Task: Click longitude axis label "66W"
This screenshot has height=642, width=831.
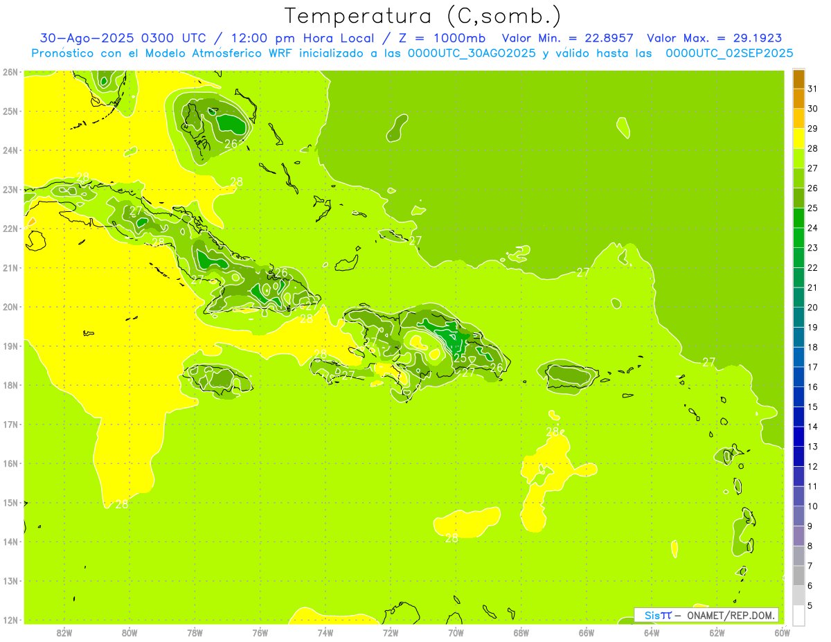Action: 587,632
